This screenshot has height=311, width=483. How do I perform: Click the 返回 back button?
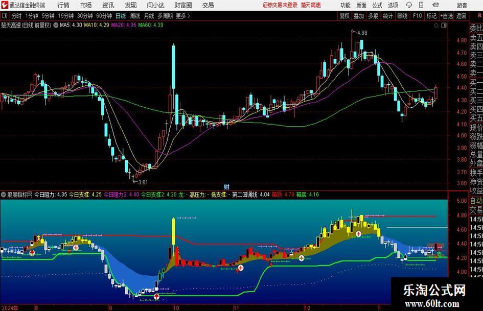pyautogui.click(x=461, y=16)
